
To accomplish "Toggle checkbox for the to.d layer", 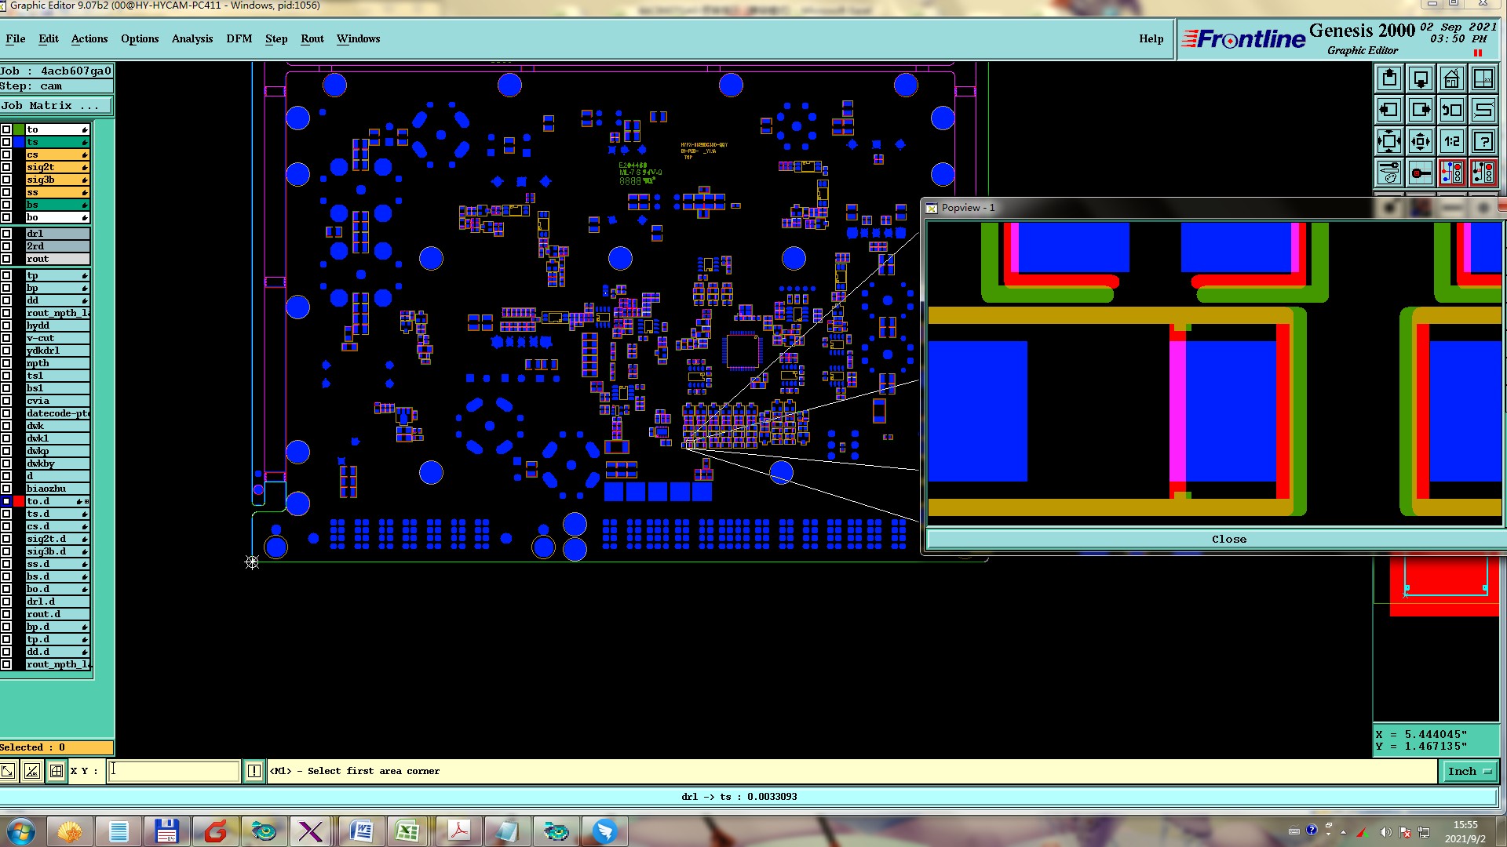I will point(6,501).
